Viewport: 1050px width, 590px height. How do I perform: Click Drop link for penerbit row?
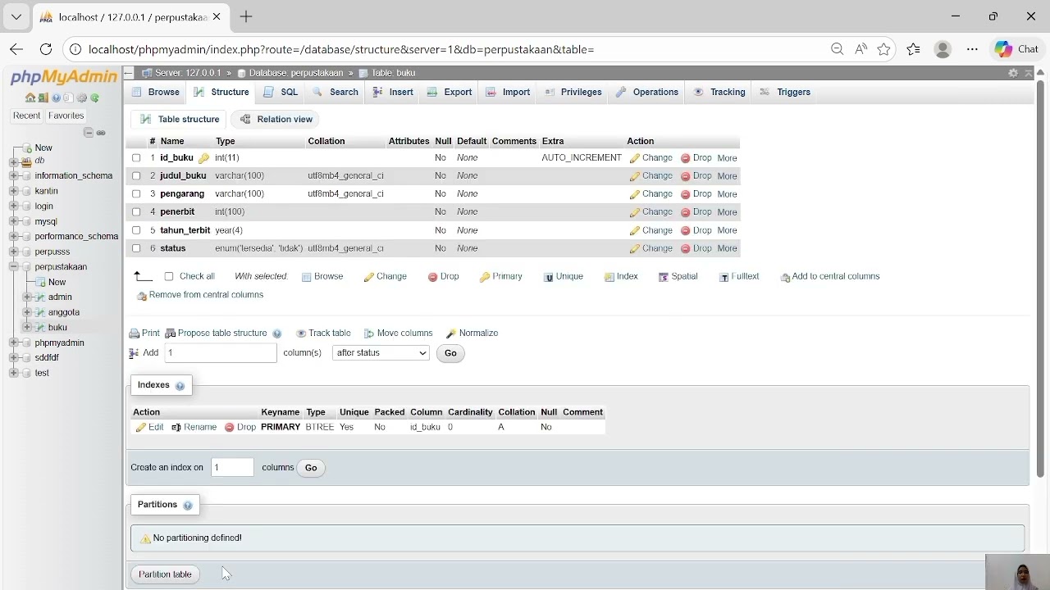(x=696, y=211)
